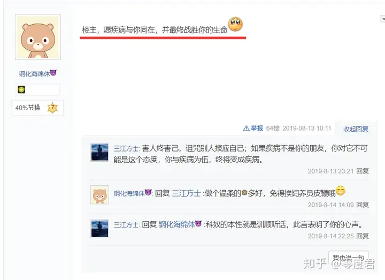Click the warning triangle icon next to 举报
The image size is (385, 280).
tap(247, 128)
